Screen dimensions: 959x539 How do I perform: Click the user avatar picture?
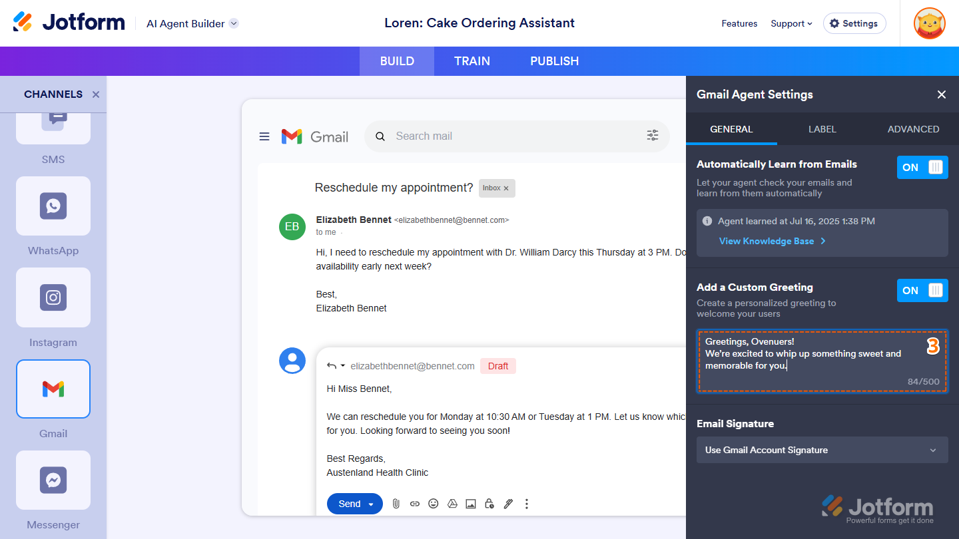[930, 23]
